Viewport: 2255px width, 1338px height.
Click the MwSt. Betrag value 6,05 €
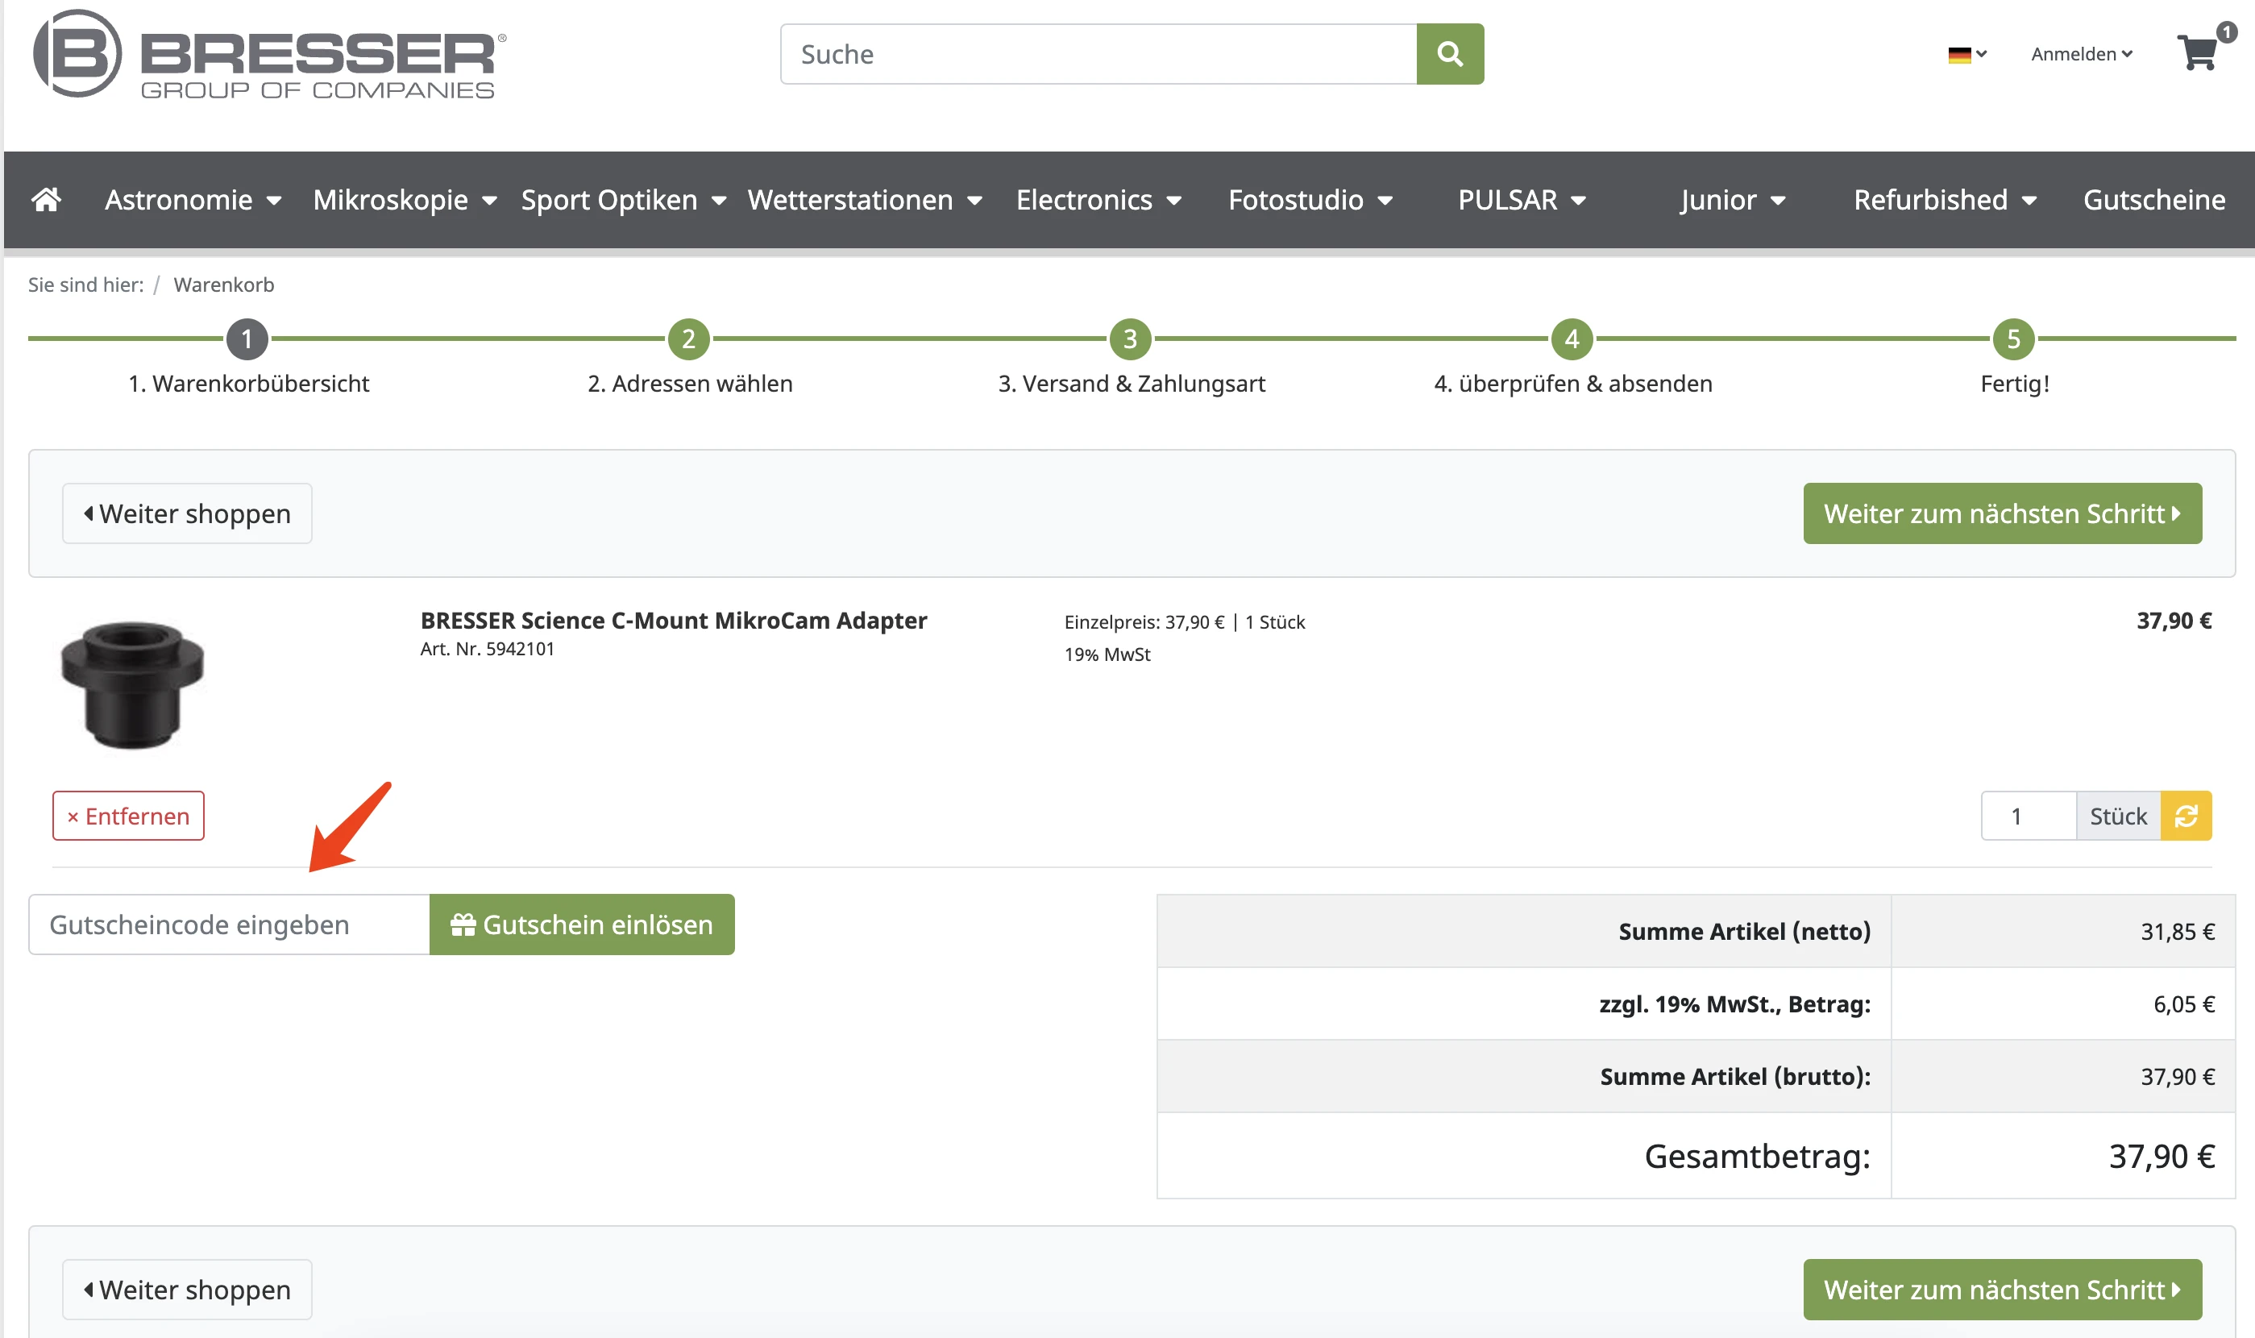2183,1003
